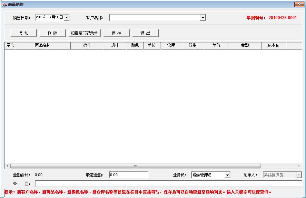Click the horizontal scrollbar right arrow

[299, 166]
